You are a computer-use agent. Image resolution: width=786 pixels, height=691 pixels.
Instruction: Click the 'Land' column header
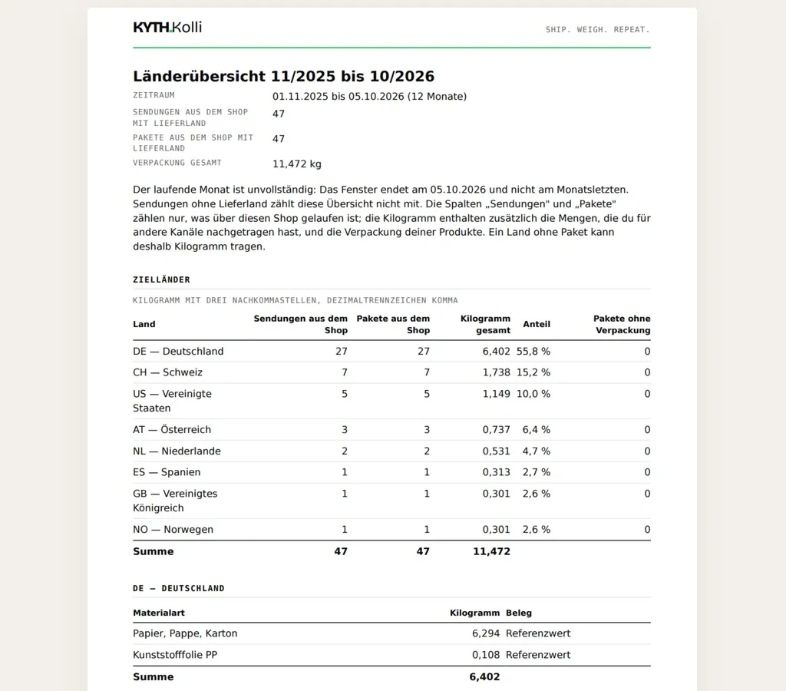coord(144,324)
